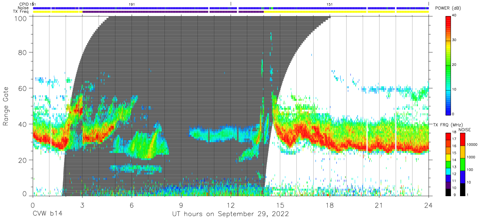Click the 'Noise' row label at top
The height and width of the screenshot is (222, 482).
[x=24, y=8]
